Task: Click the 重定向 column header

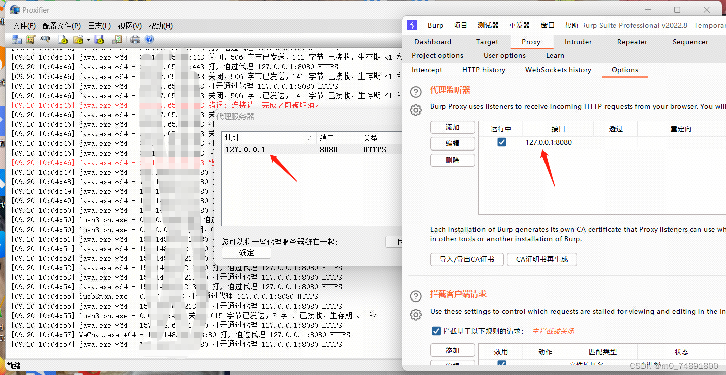Action: coord(681,129)
